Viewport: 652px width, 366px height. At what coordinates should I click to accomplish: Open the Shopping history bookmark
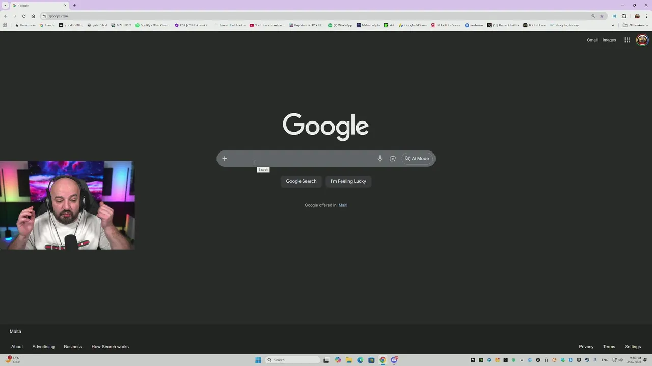[x=564, y=25]
